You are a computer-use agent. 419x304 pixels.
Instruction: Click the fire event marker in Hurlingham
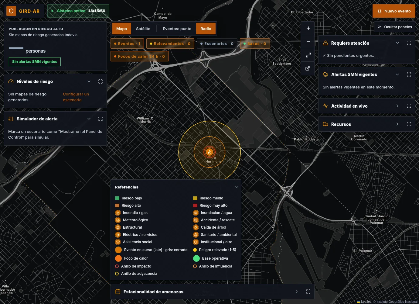[209, 152]
